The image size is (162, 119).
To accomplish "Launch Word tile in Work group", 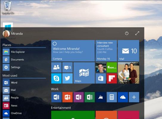I will [x=56, y=97].
